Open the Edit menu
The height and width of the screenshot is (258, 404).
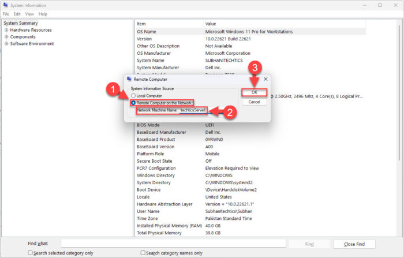[17, 14]
